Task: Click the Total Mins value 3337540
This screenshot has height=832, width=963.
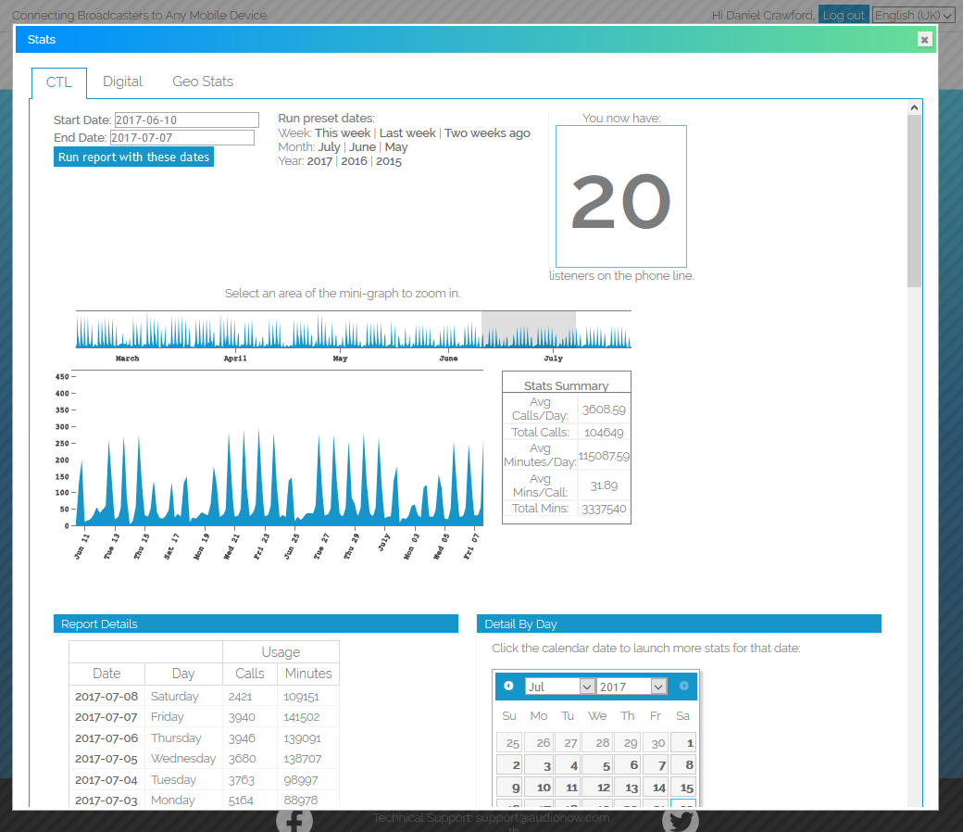Action: click(x=604, y=509)
